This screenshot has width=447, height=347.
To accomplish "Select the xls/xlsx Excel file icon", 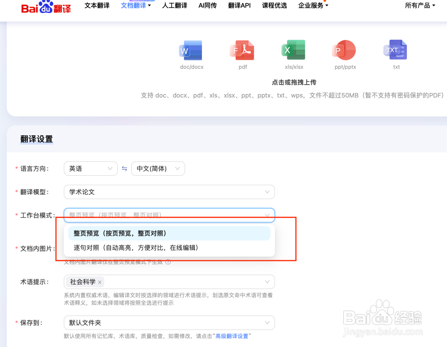I will click(294, 50).
